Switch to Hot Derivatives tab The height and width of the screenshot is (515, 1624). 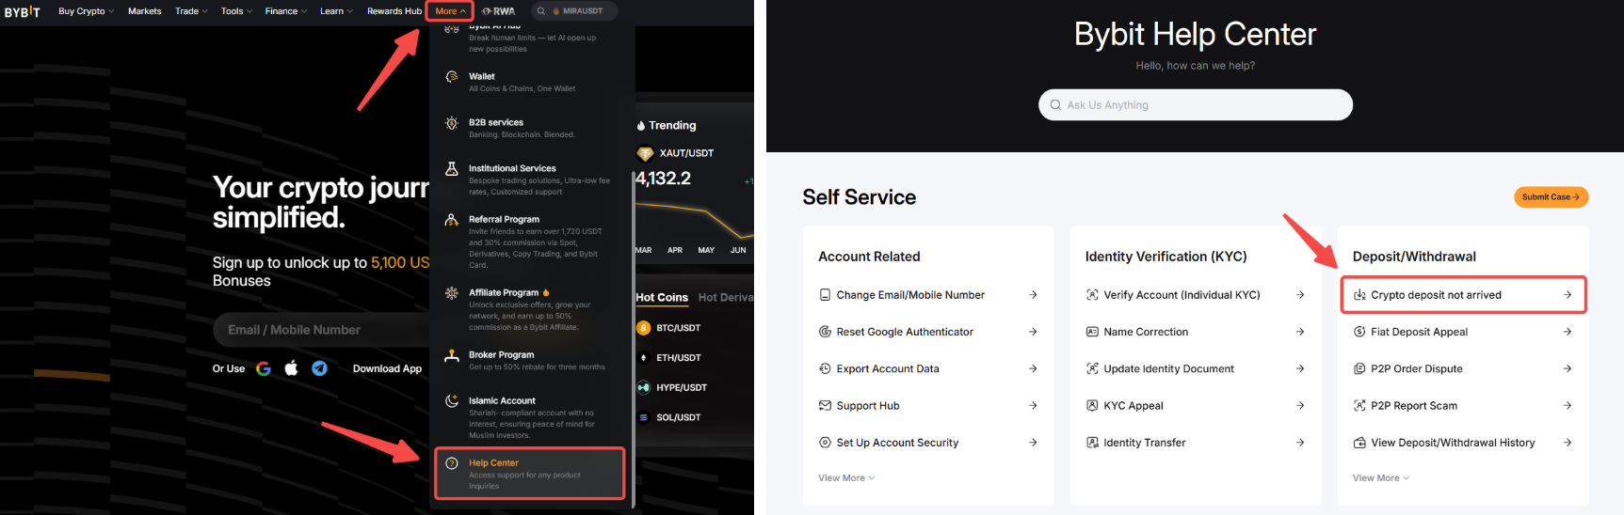click(x=726, y=297)
